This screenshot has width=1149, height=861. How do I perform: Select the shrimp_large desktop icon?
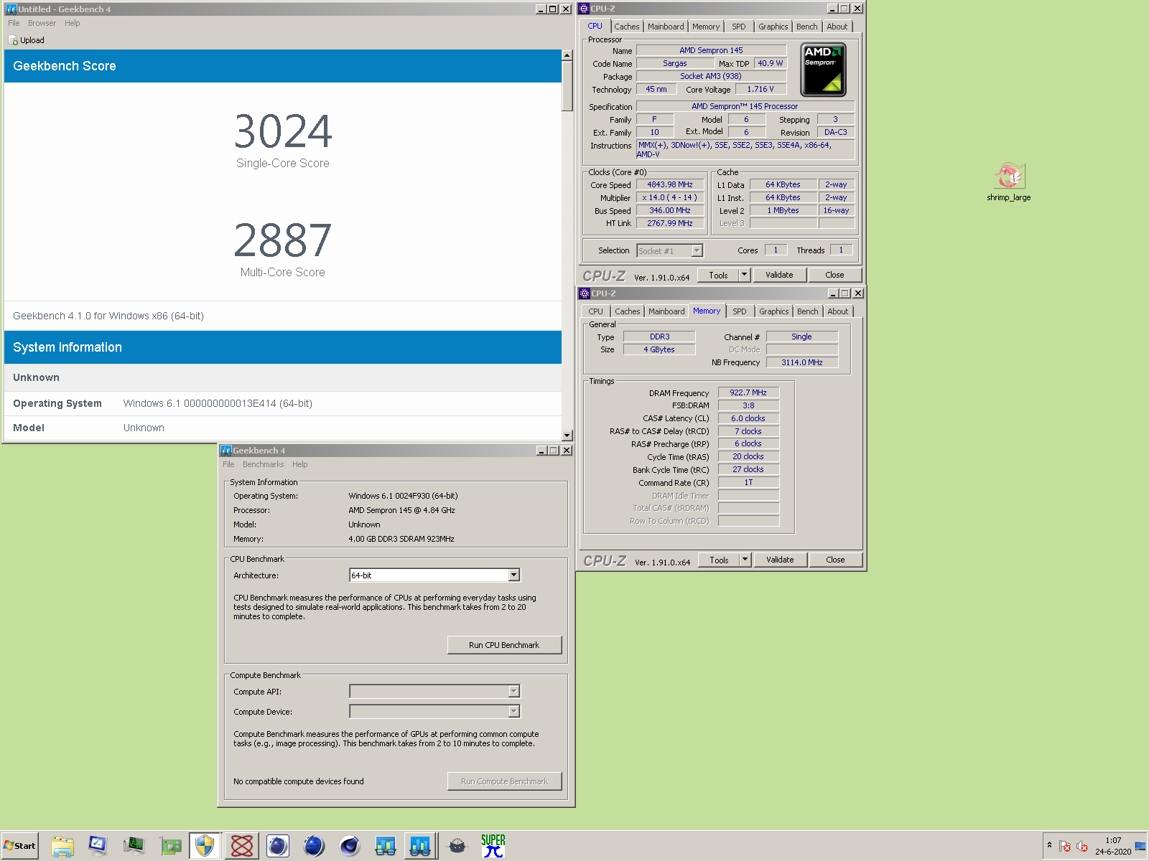pos(1008,182)
